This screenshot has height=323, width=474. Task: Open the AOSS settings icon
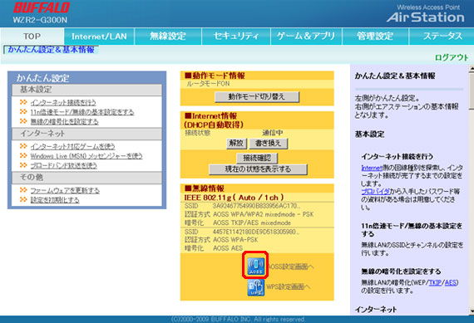click(x=255, y=266)
